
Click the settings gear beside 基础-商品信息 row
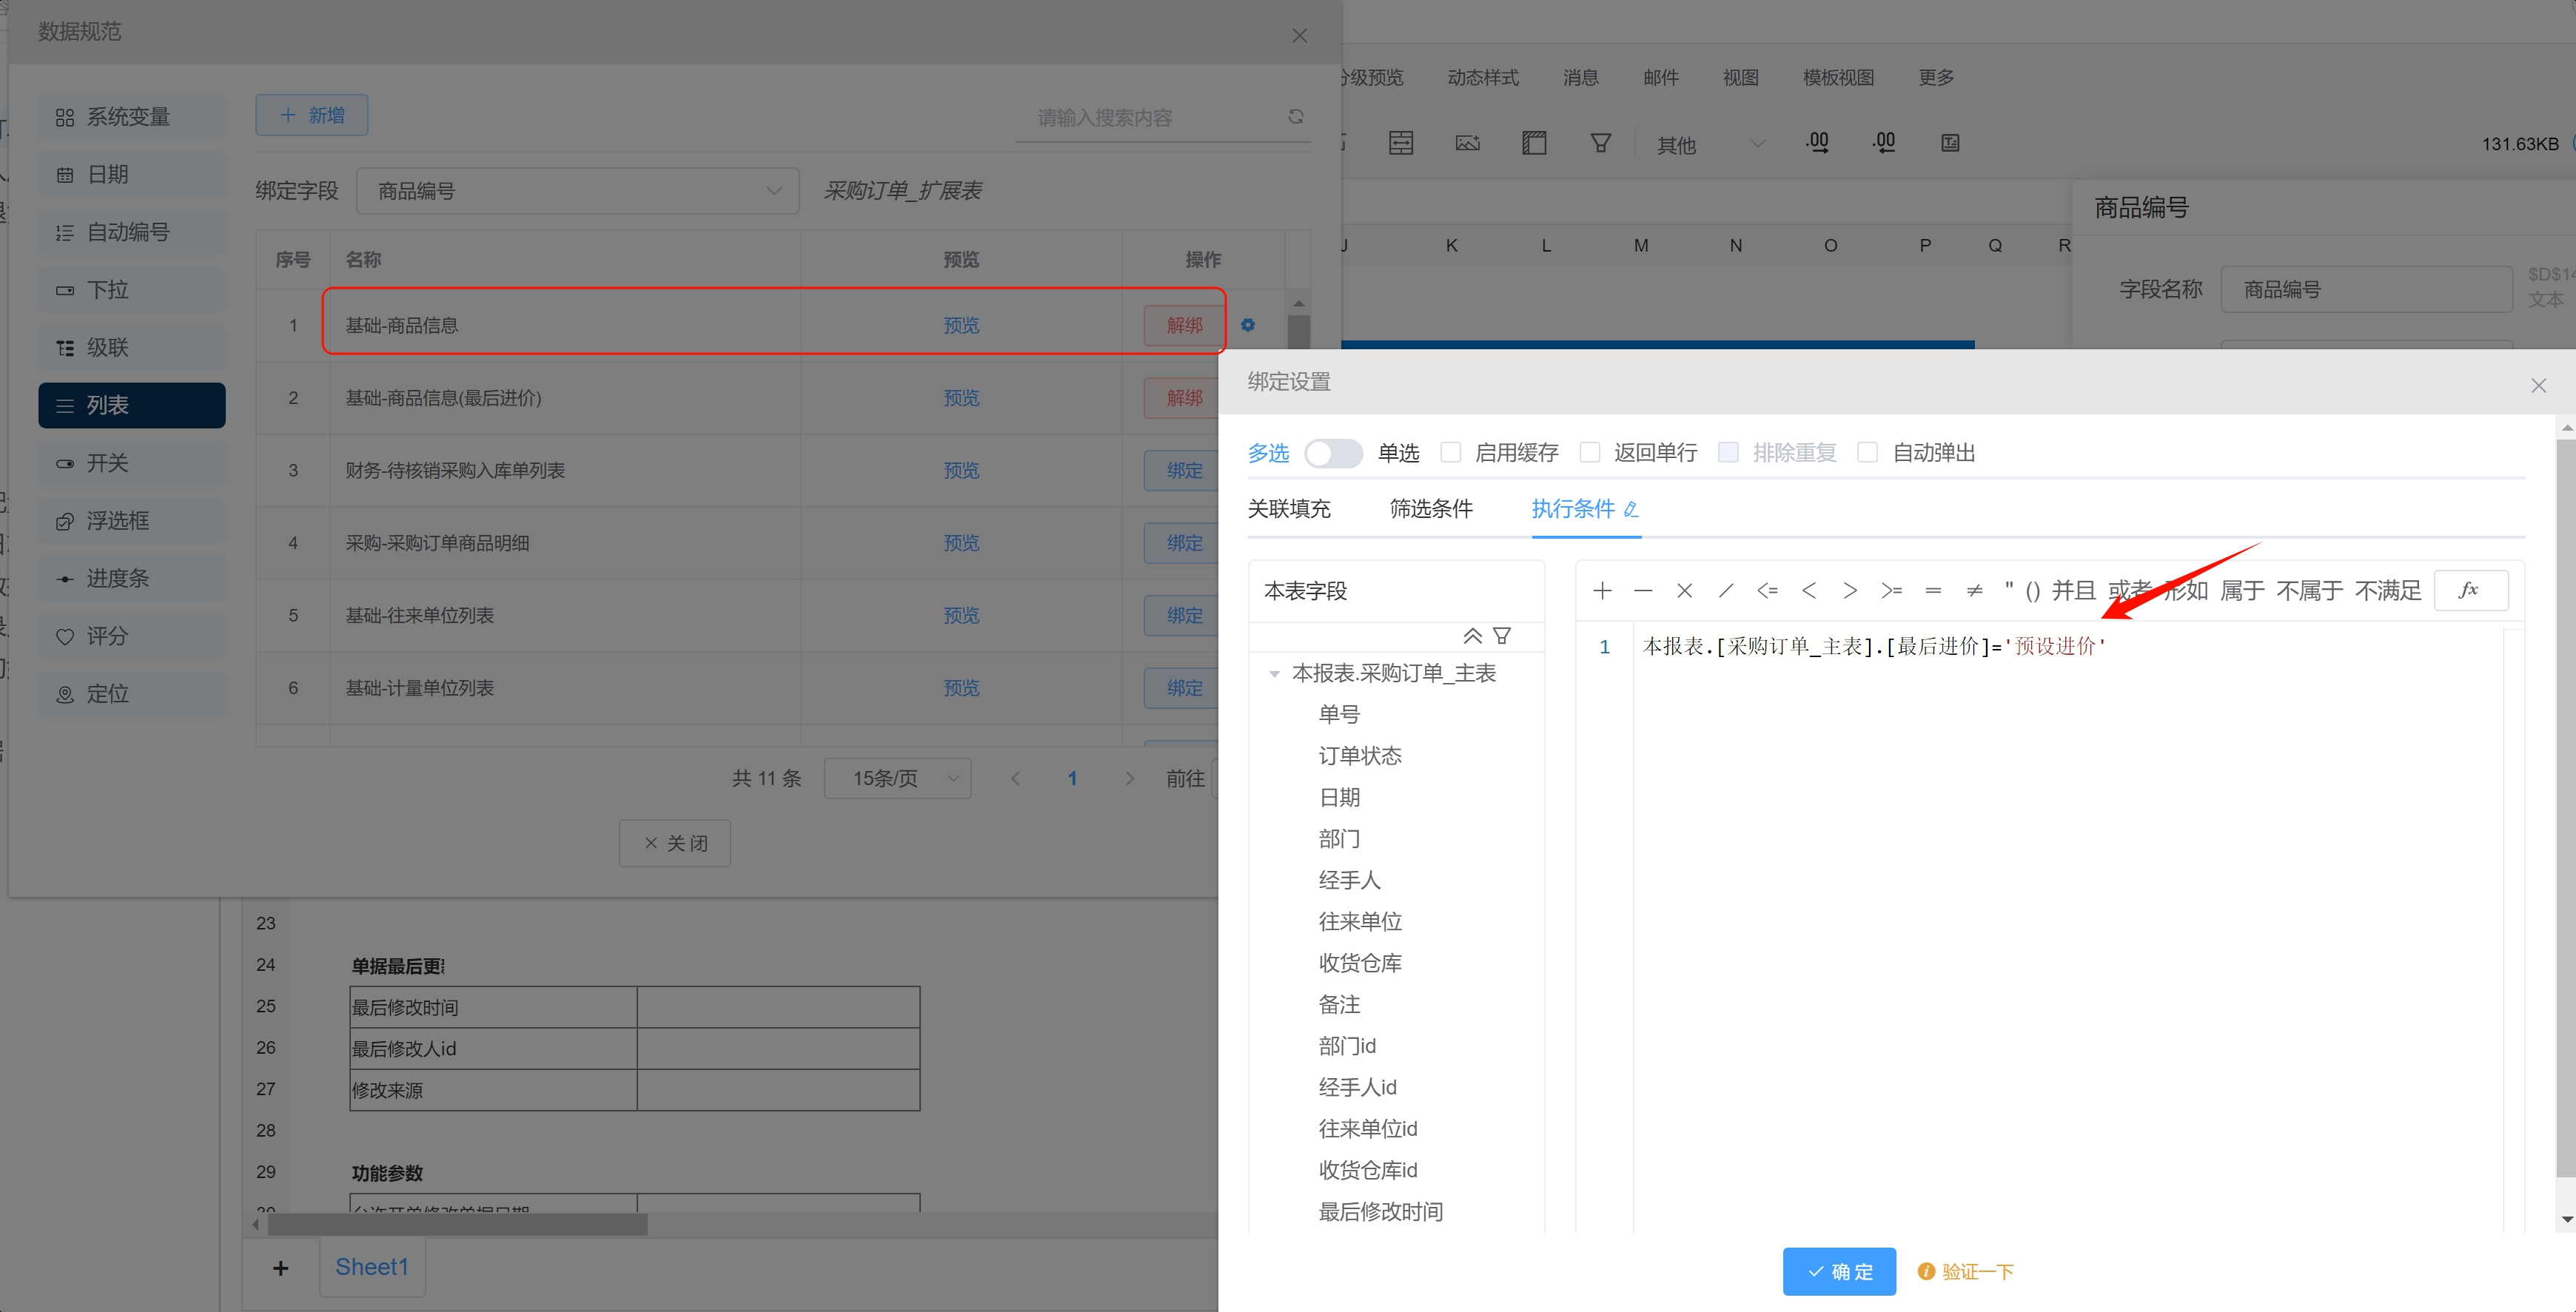click(1248, 325)
